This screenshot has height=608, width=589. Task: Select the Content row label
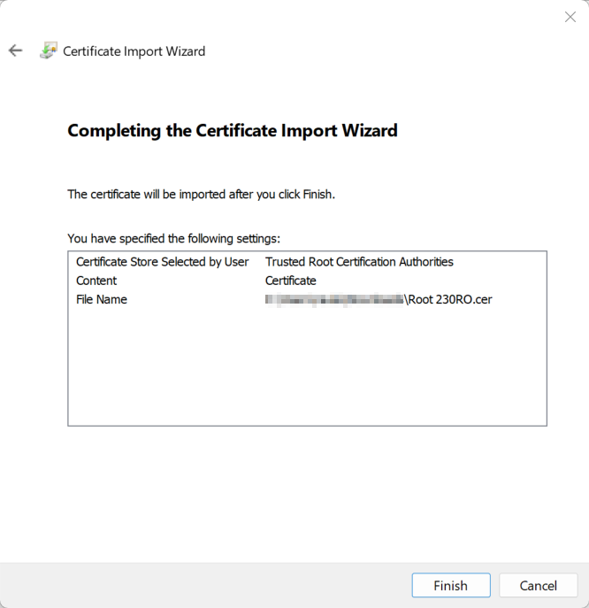[x=96, y=281]
